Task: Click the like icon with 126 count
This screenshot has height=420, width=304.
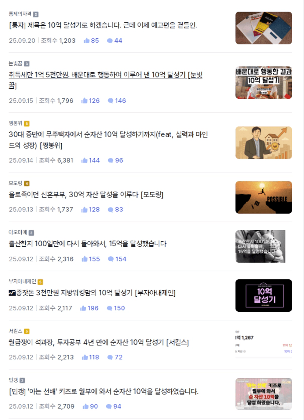Action: point(85,101)
